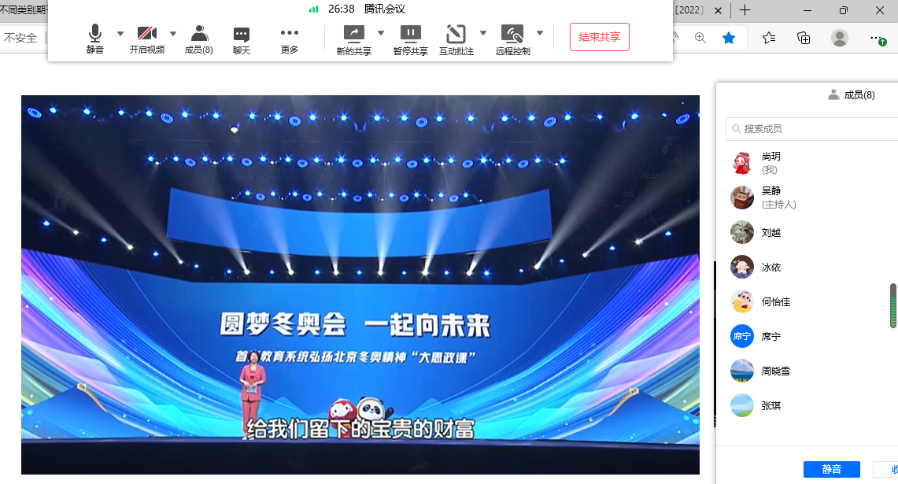The width and height of the screenshot is (898, 484).
Task: Click the More (更多) options icon
Action: coord(290,38)
